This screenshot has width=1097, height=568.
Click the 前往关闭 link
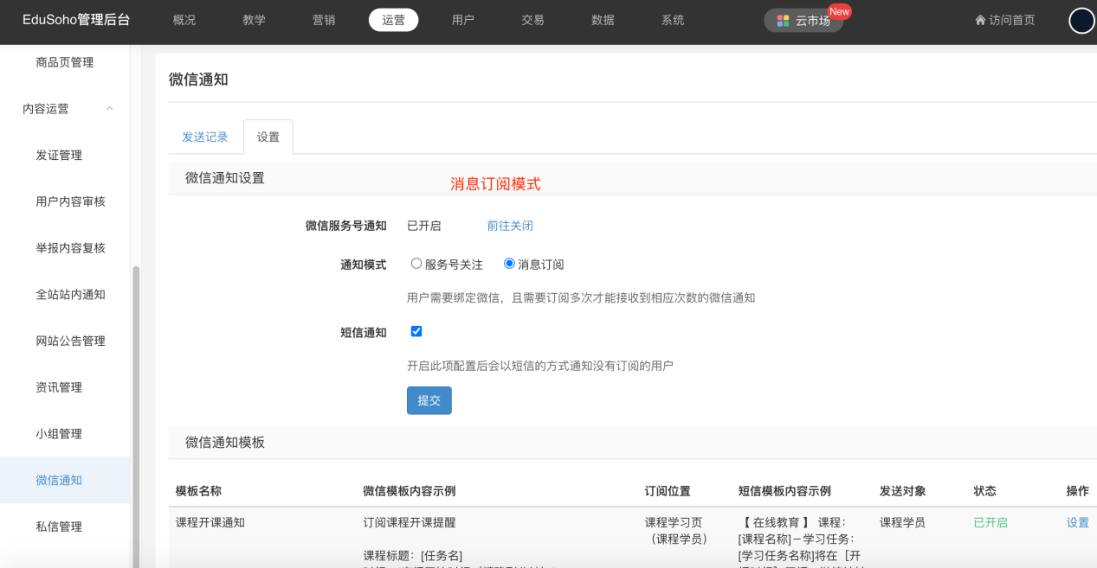pos(510,226)
